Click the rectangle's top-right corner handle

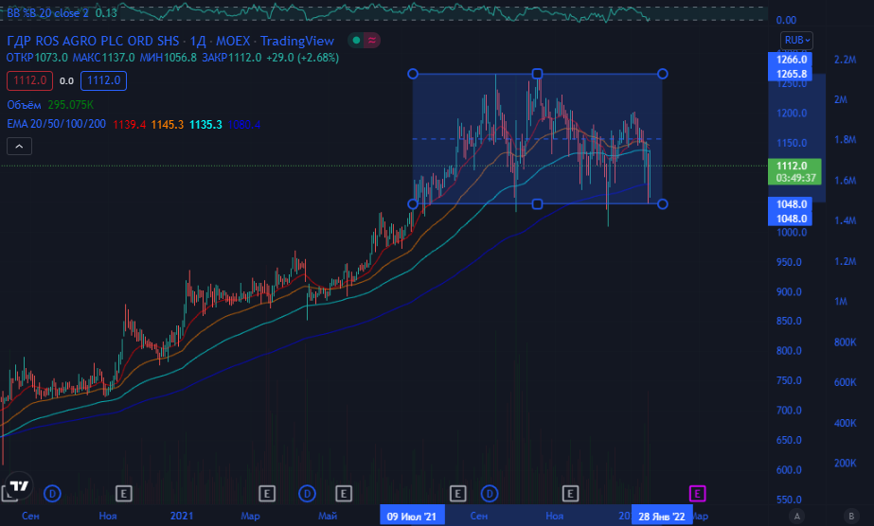tap(662, 74)
